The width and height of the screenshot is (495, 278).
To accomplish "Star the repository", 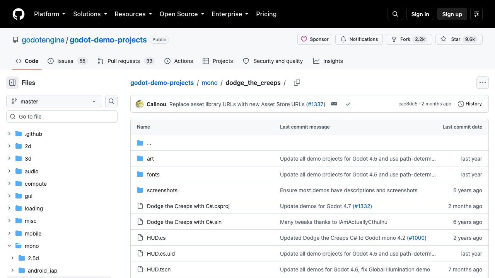I will 459,39.
